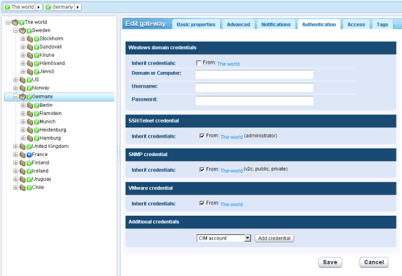Image resolution: width=402 pixels, height=276 pixels.
Task: Click the folder icon beside United Kingdom
Action: (x=23, y=147)
